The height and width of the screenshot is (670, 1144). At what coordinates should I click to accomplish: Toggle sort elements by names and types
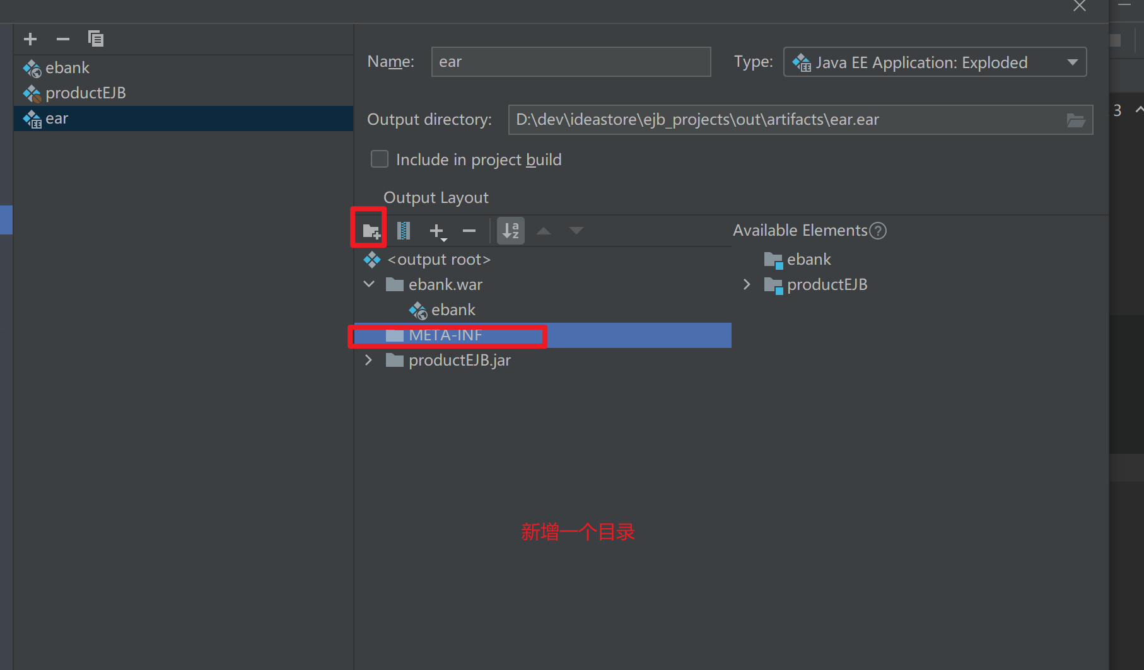511,231
